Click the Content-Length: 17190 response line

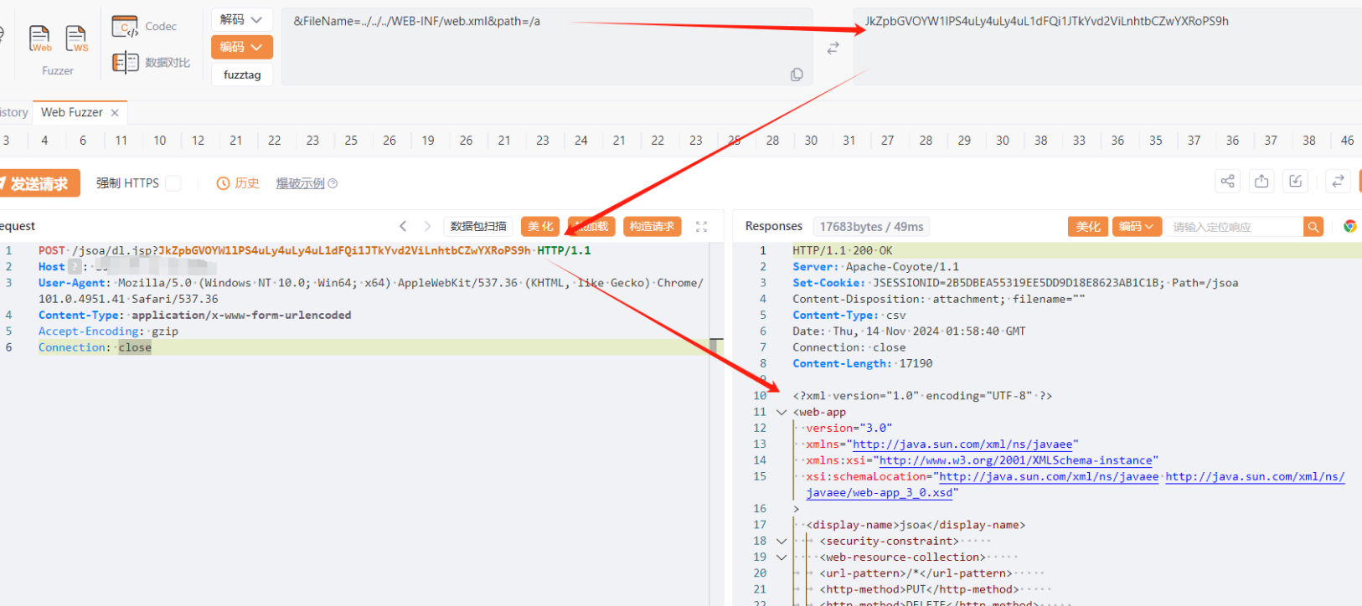pos(863,363)
